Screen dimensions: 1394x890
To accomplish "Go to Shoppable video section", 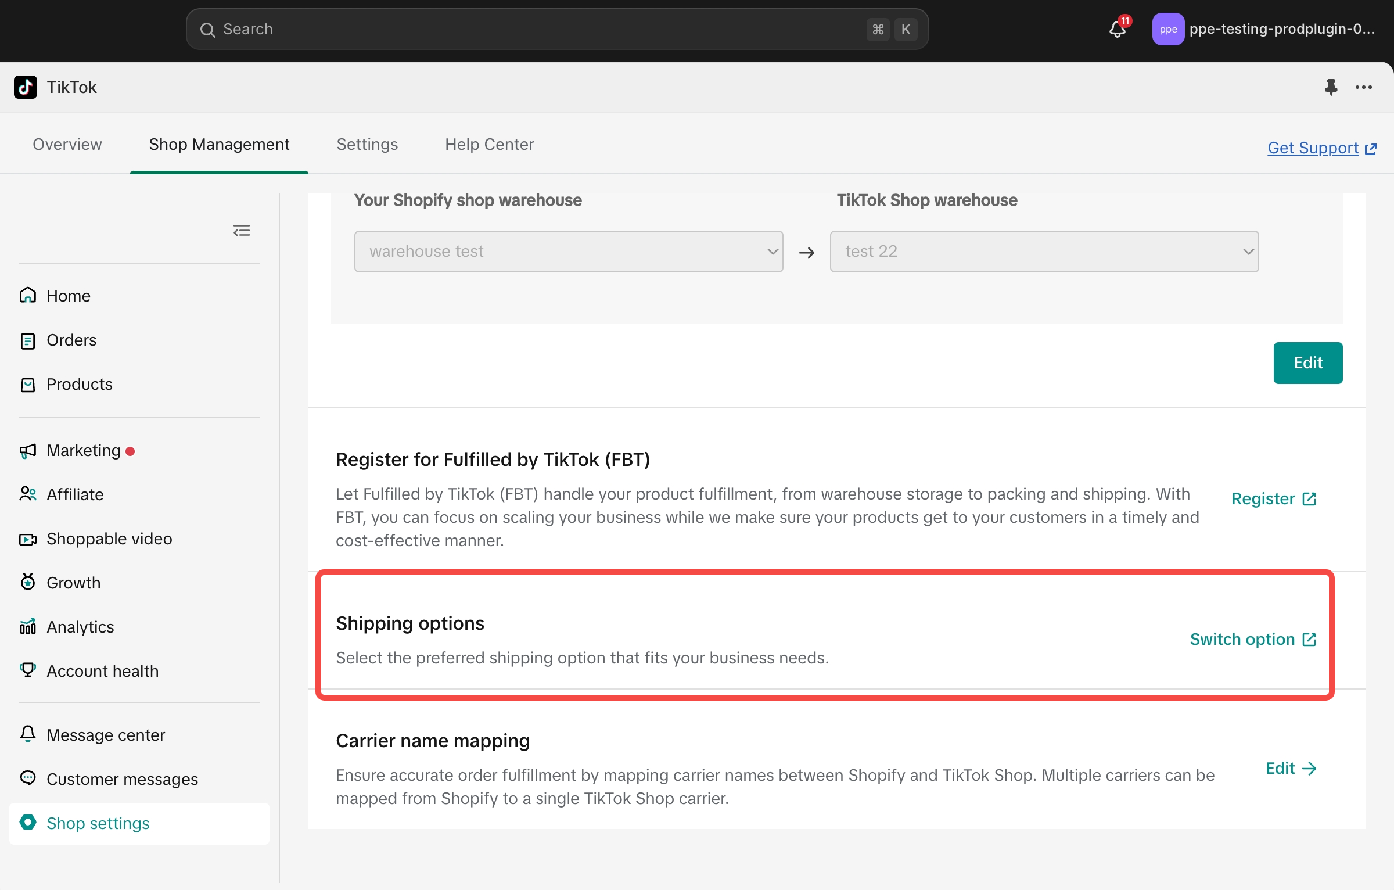I will click(109, 539).
